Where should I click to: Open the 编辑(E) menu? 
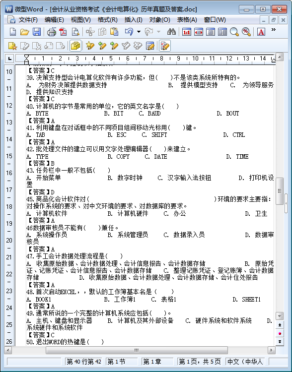(x=54, y=20)
